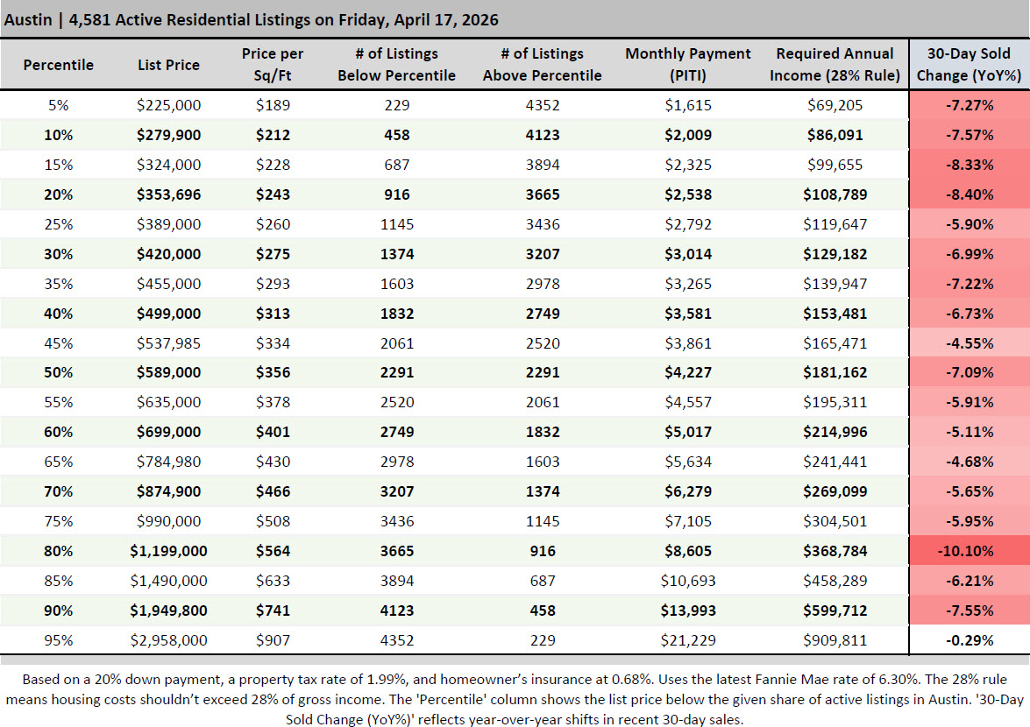Click the $564 price per sq/ft cell

tap(273, 551)
